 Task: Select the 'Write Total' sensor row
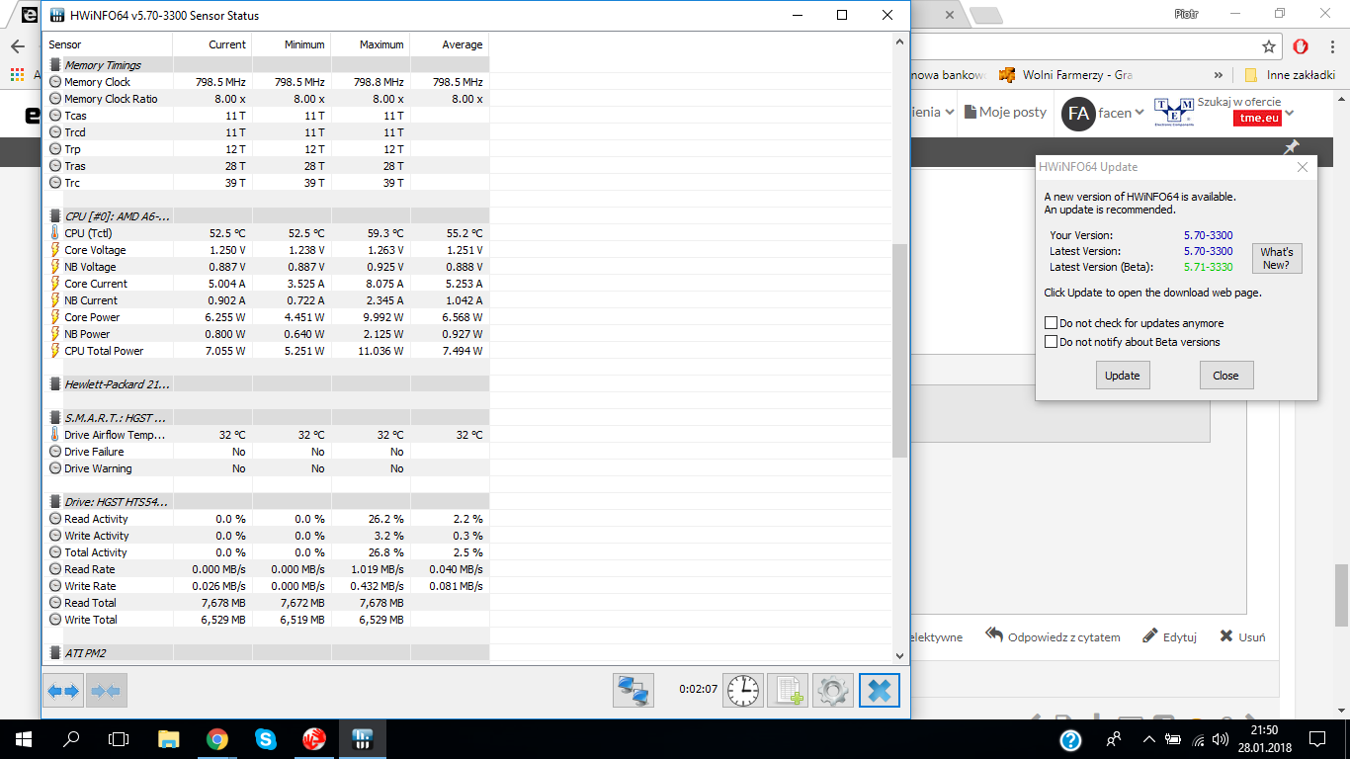[266, 620]
